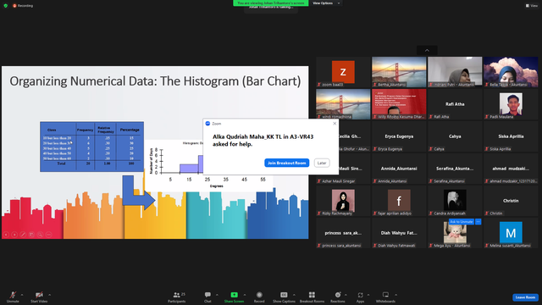Screen dimensions: 542x305
Task: Click the frequency table on the slide
Action: (92, 147)
